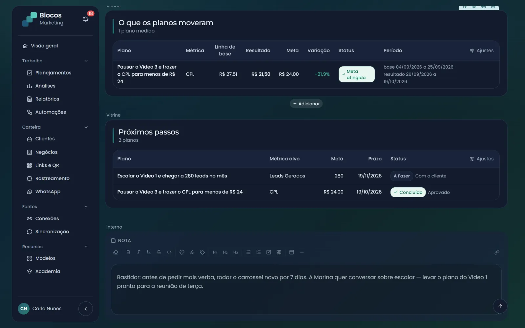525x328 pixels.
Task: Click the Blocos logo
Action: (30, 19)
